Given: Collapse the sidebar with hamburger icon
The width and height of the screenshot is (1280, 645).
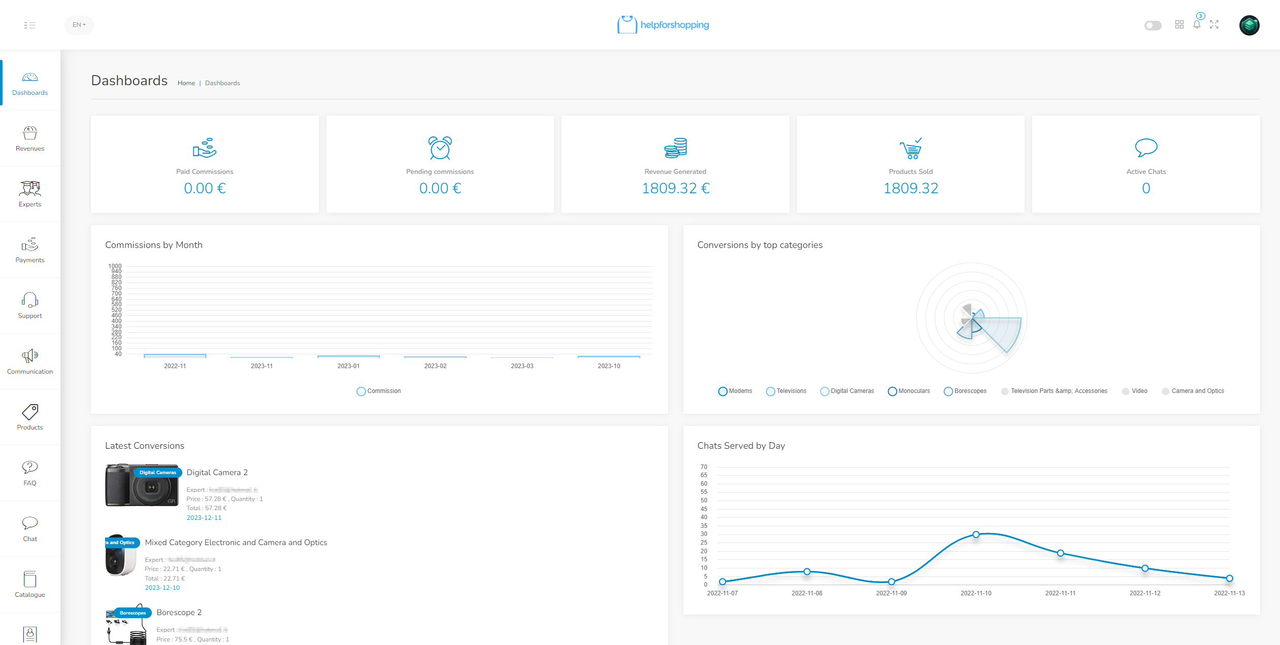Looking at the screenshot, I should pos(29,25).
